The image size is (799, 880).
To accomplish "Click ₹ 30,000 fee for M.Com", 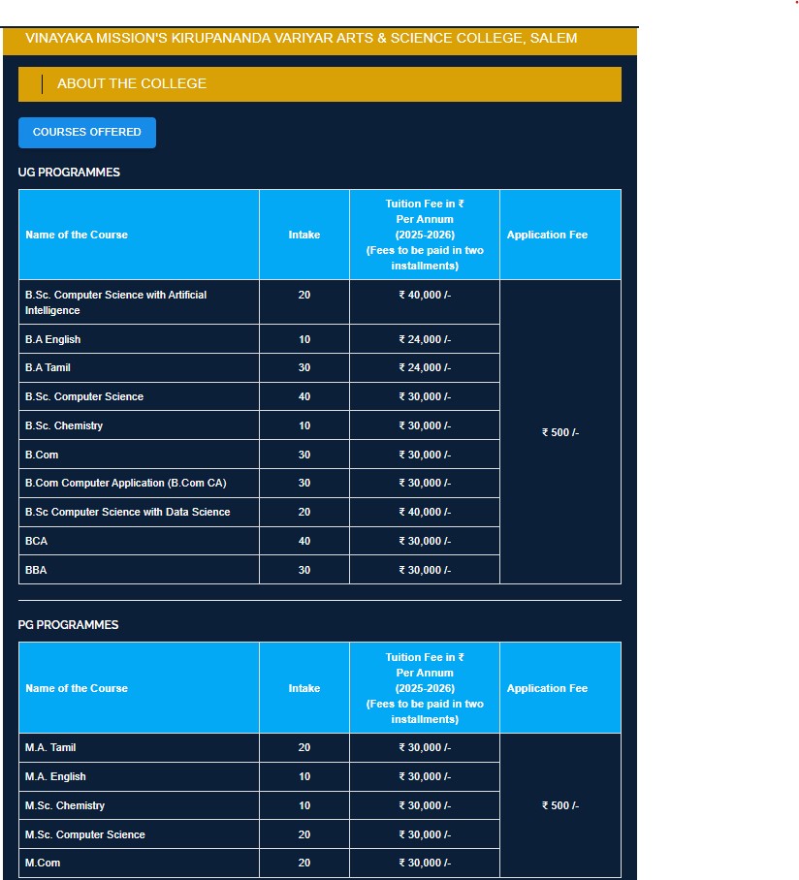I will coord(425,864).
